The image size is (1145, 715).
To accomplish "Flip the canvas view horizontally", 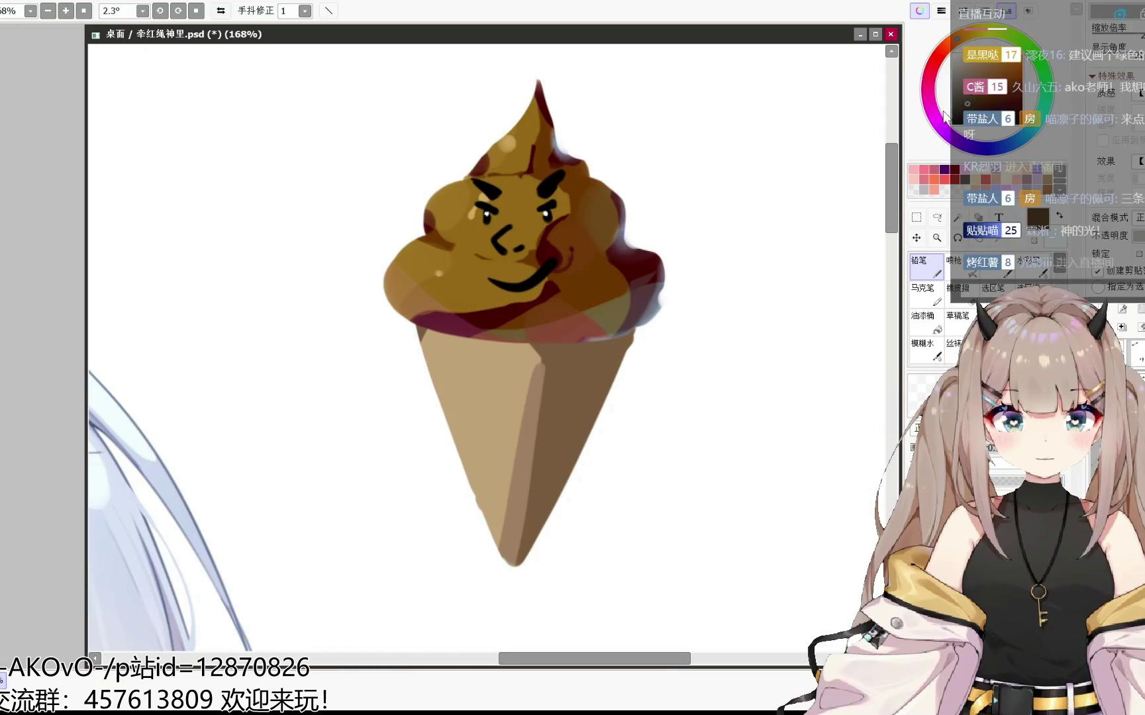I will click(221, 11).
